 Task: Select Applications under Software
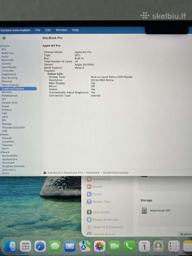(x=10, y=159)
